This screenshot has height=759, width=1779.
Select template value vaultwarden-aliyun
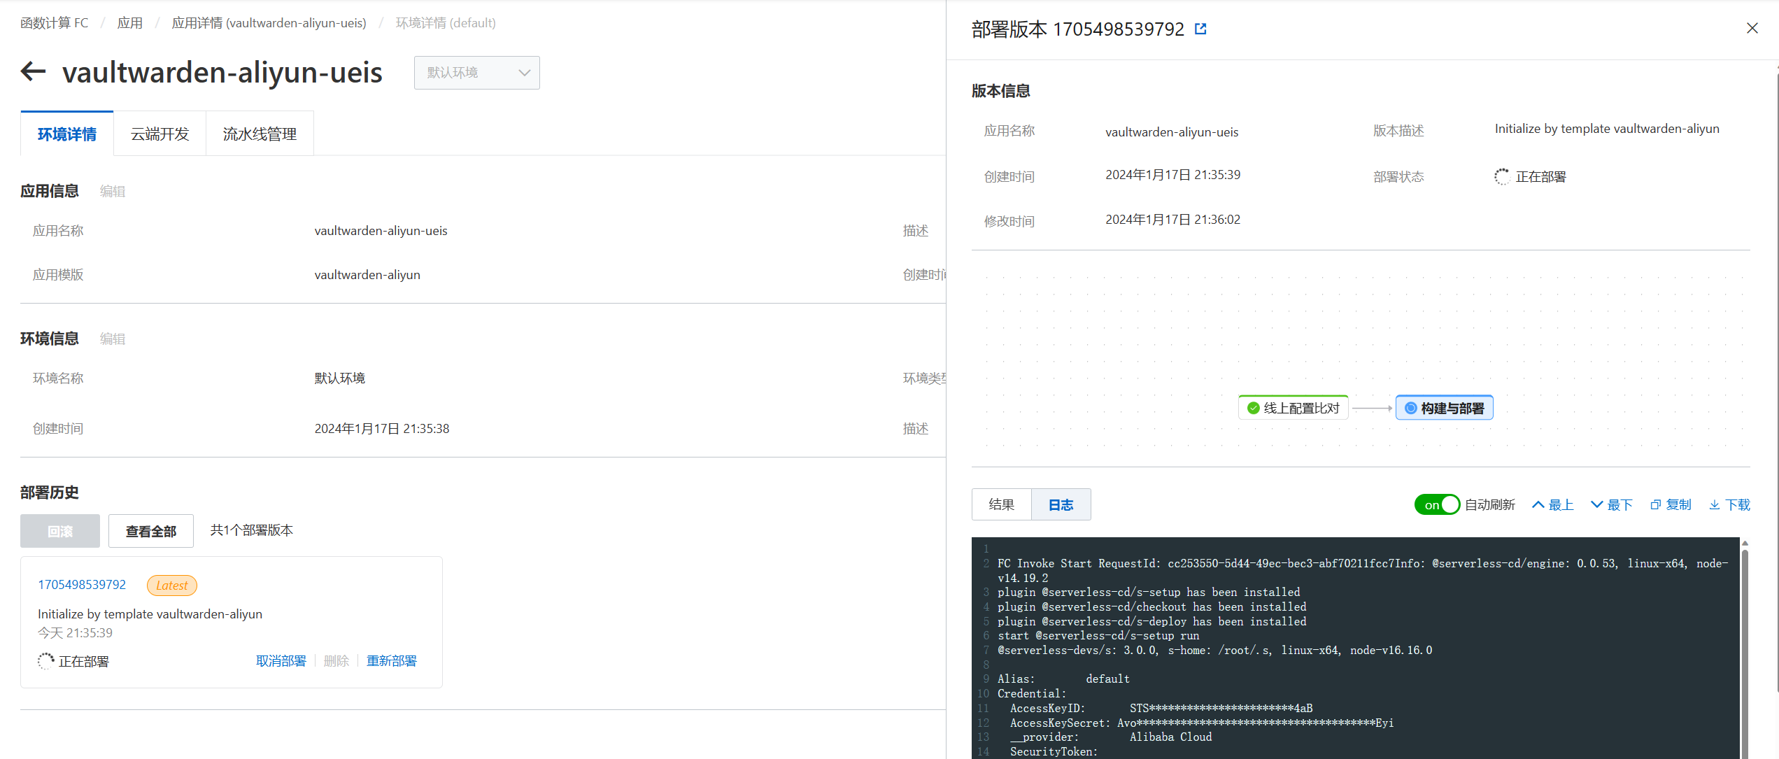367,275
